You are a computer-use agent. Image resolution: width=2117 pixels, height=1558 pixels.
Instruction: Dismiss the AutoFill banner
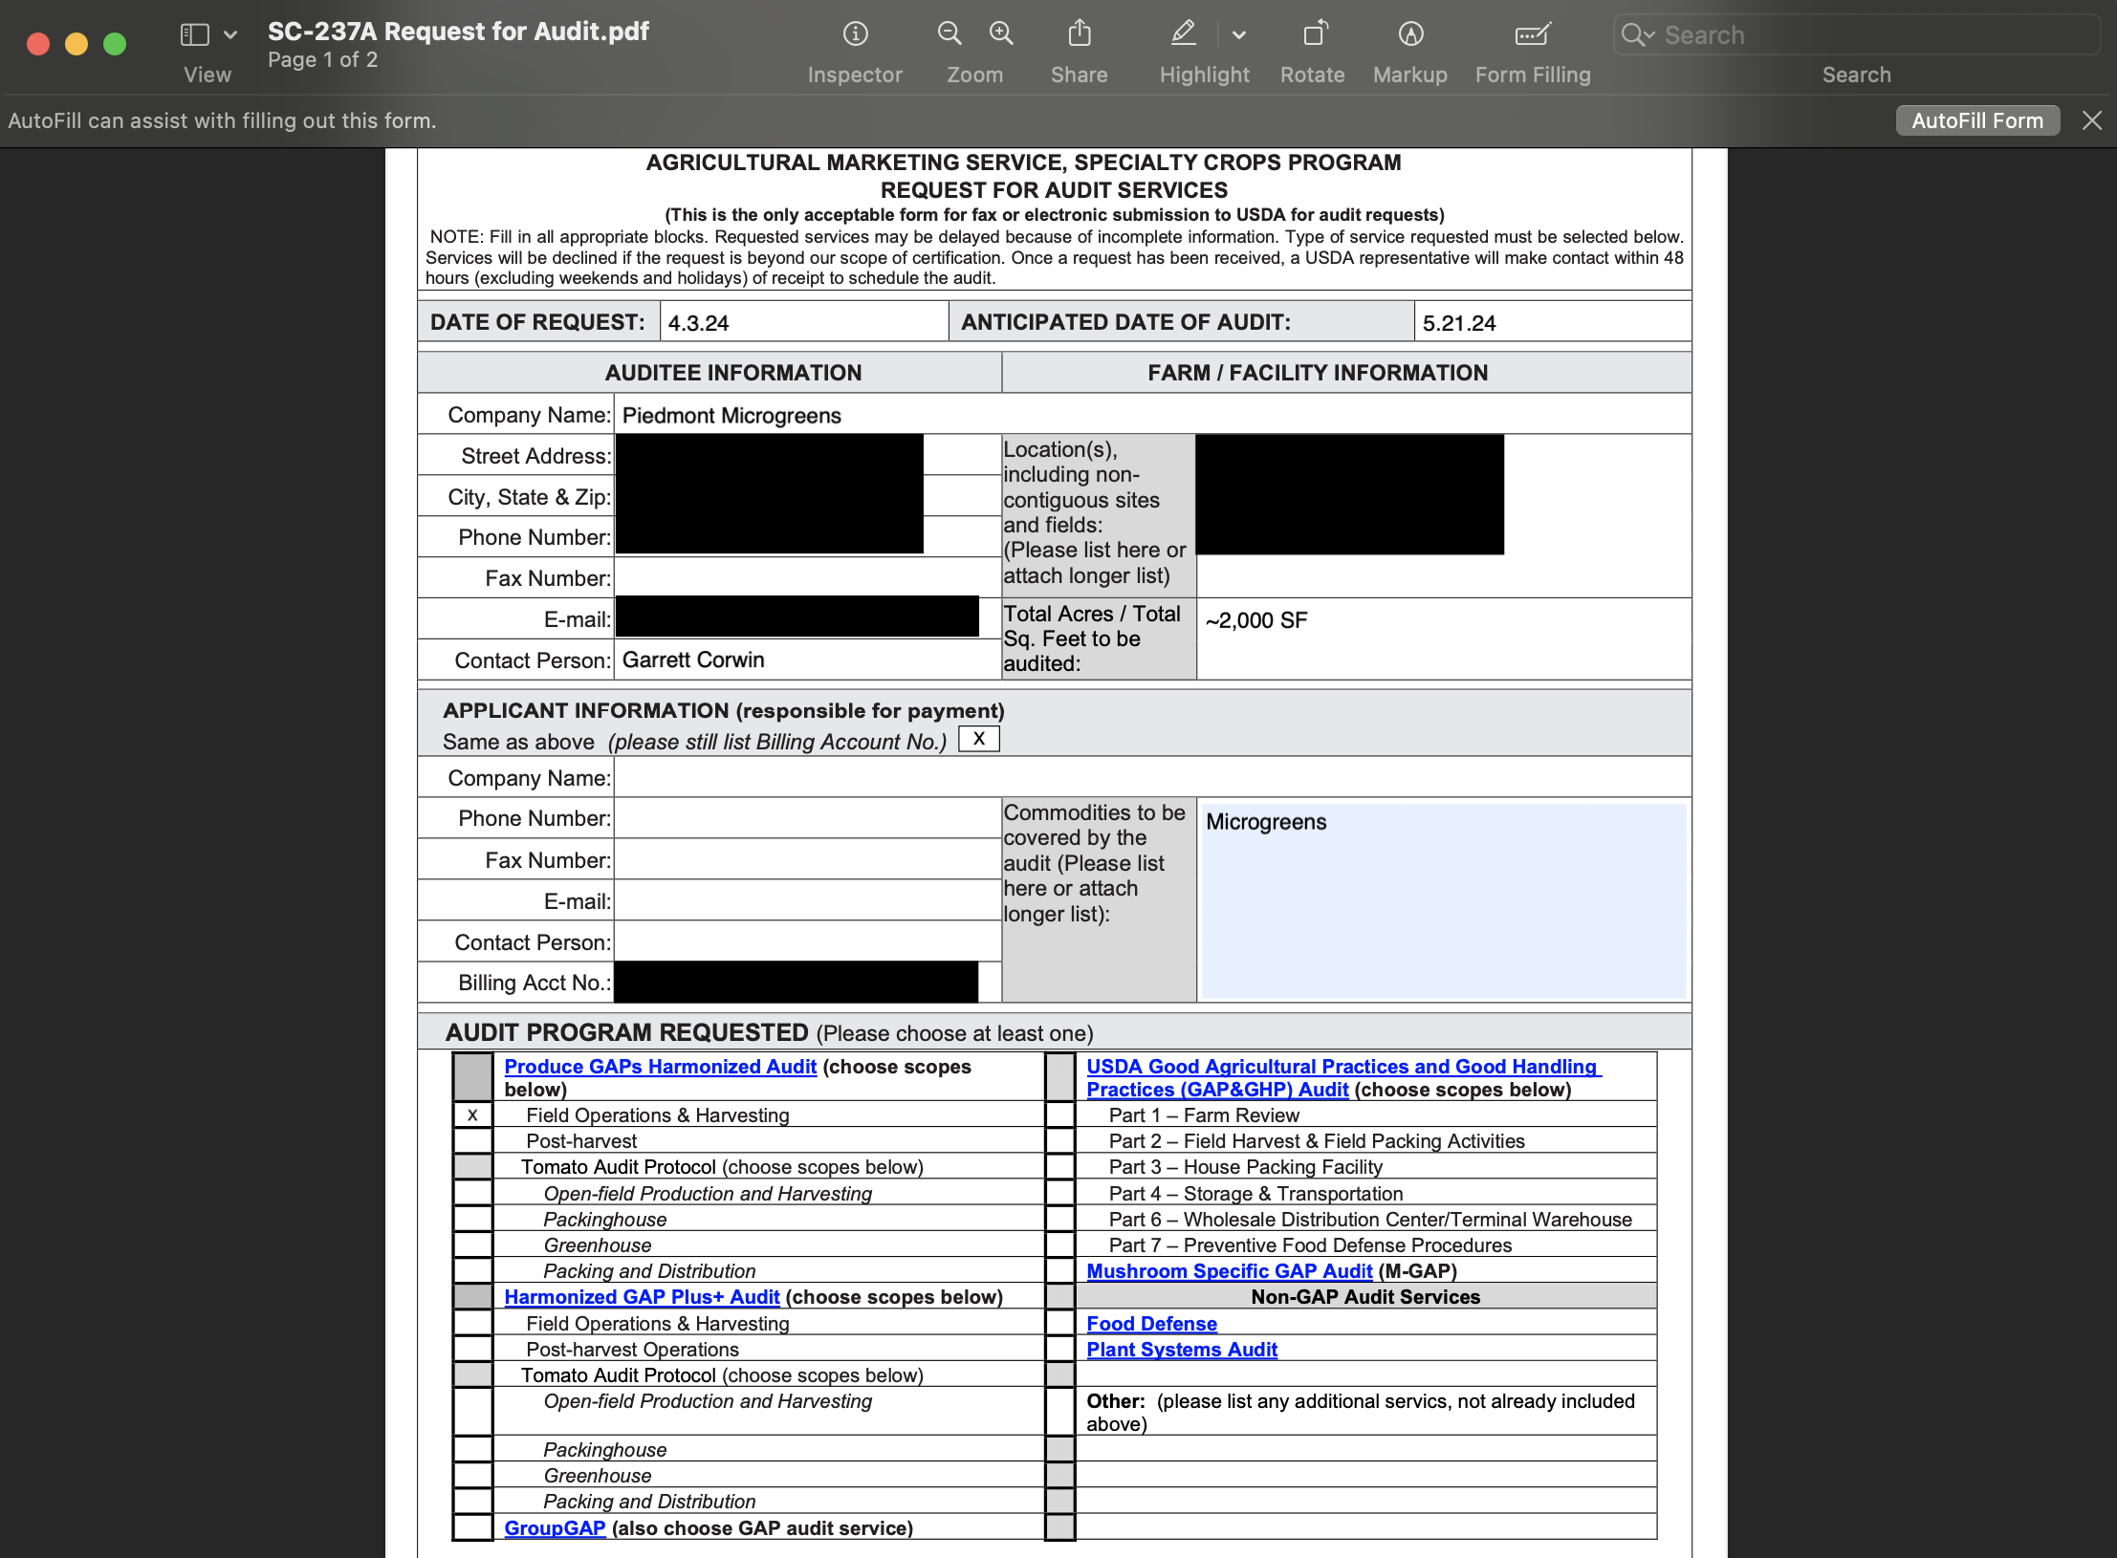tap(2092, 119)
